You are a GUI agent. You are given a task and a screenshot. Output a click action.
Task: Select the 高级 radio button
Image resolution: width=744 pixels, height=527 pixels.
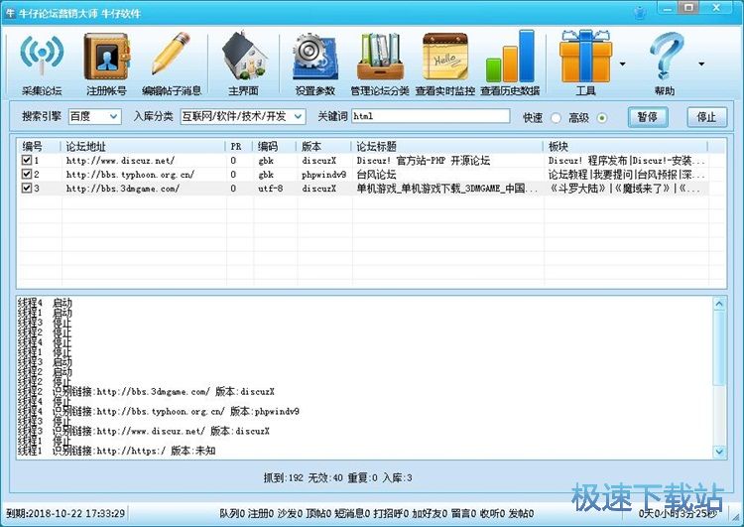pyautogui.click(x=602, y=118)
